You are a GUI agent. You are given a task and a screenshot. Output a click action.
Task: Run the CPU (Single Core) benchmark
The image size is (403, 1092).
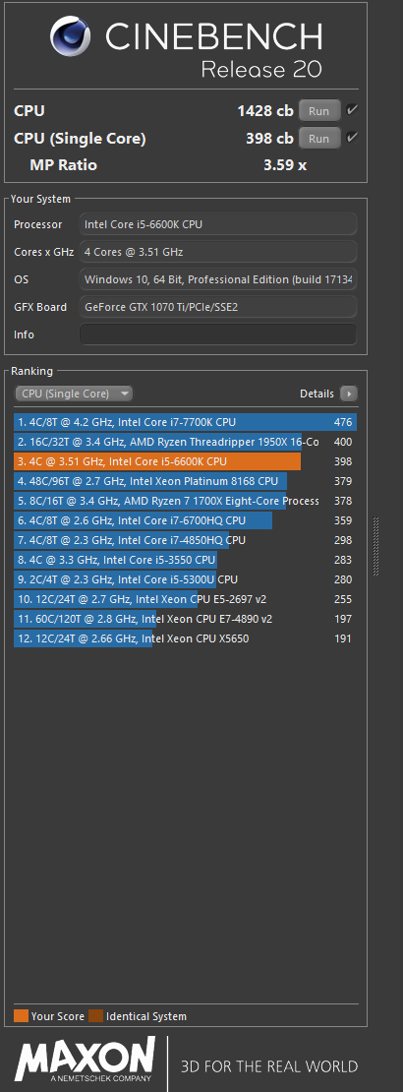coord(319,138)
